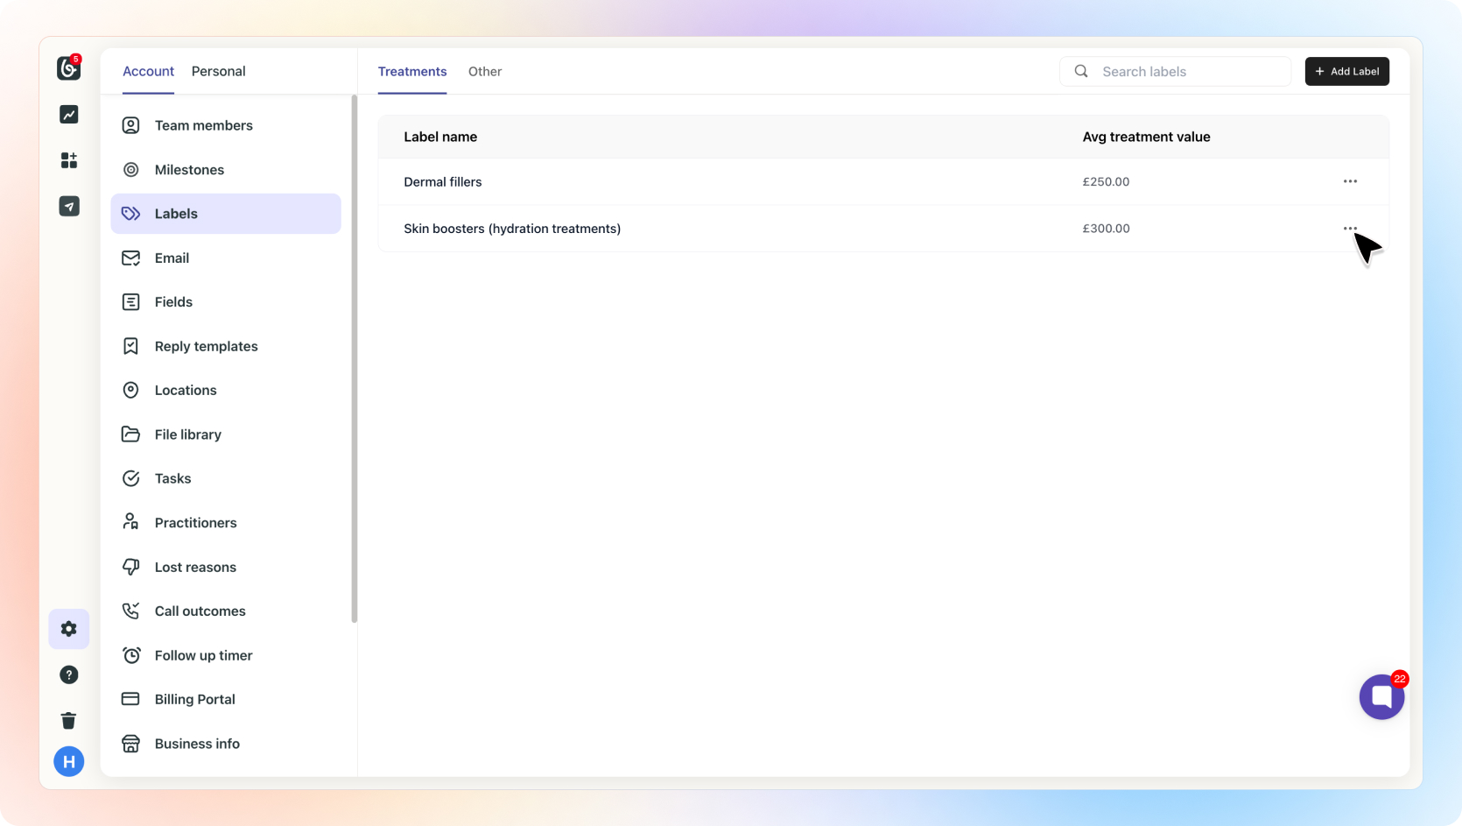Click the Label name column header
The width and height of the screenshot is (1462, 826).
(x=440, y=137)
